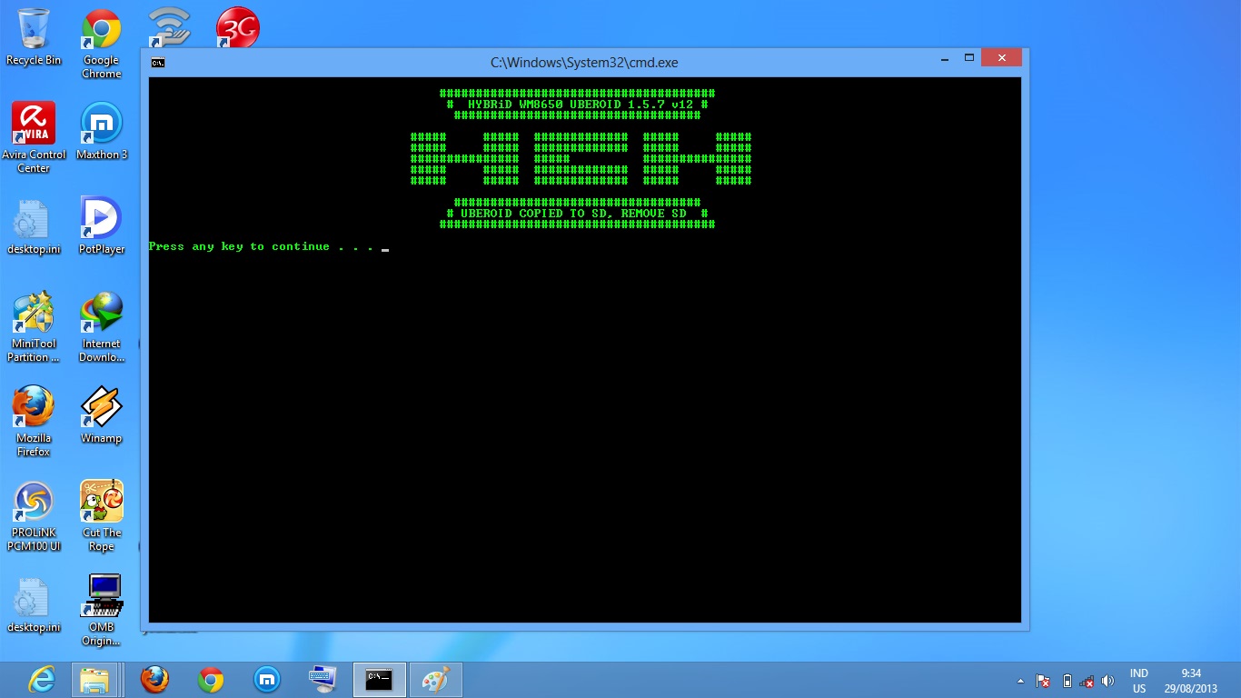Open Chrome from the taskbar
This screenshot has height=698, width=1241.
click(211, 680)
